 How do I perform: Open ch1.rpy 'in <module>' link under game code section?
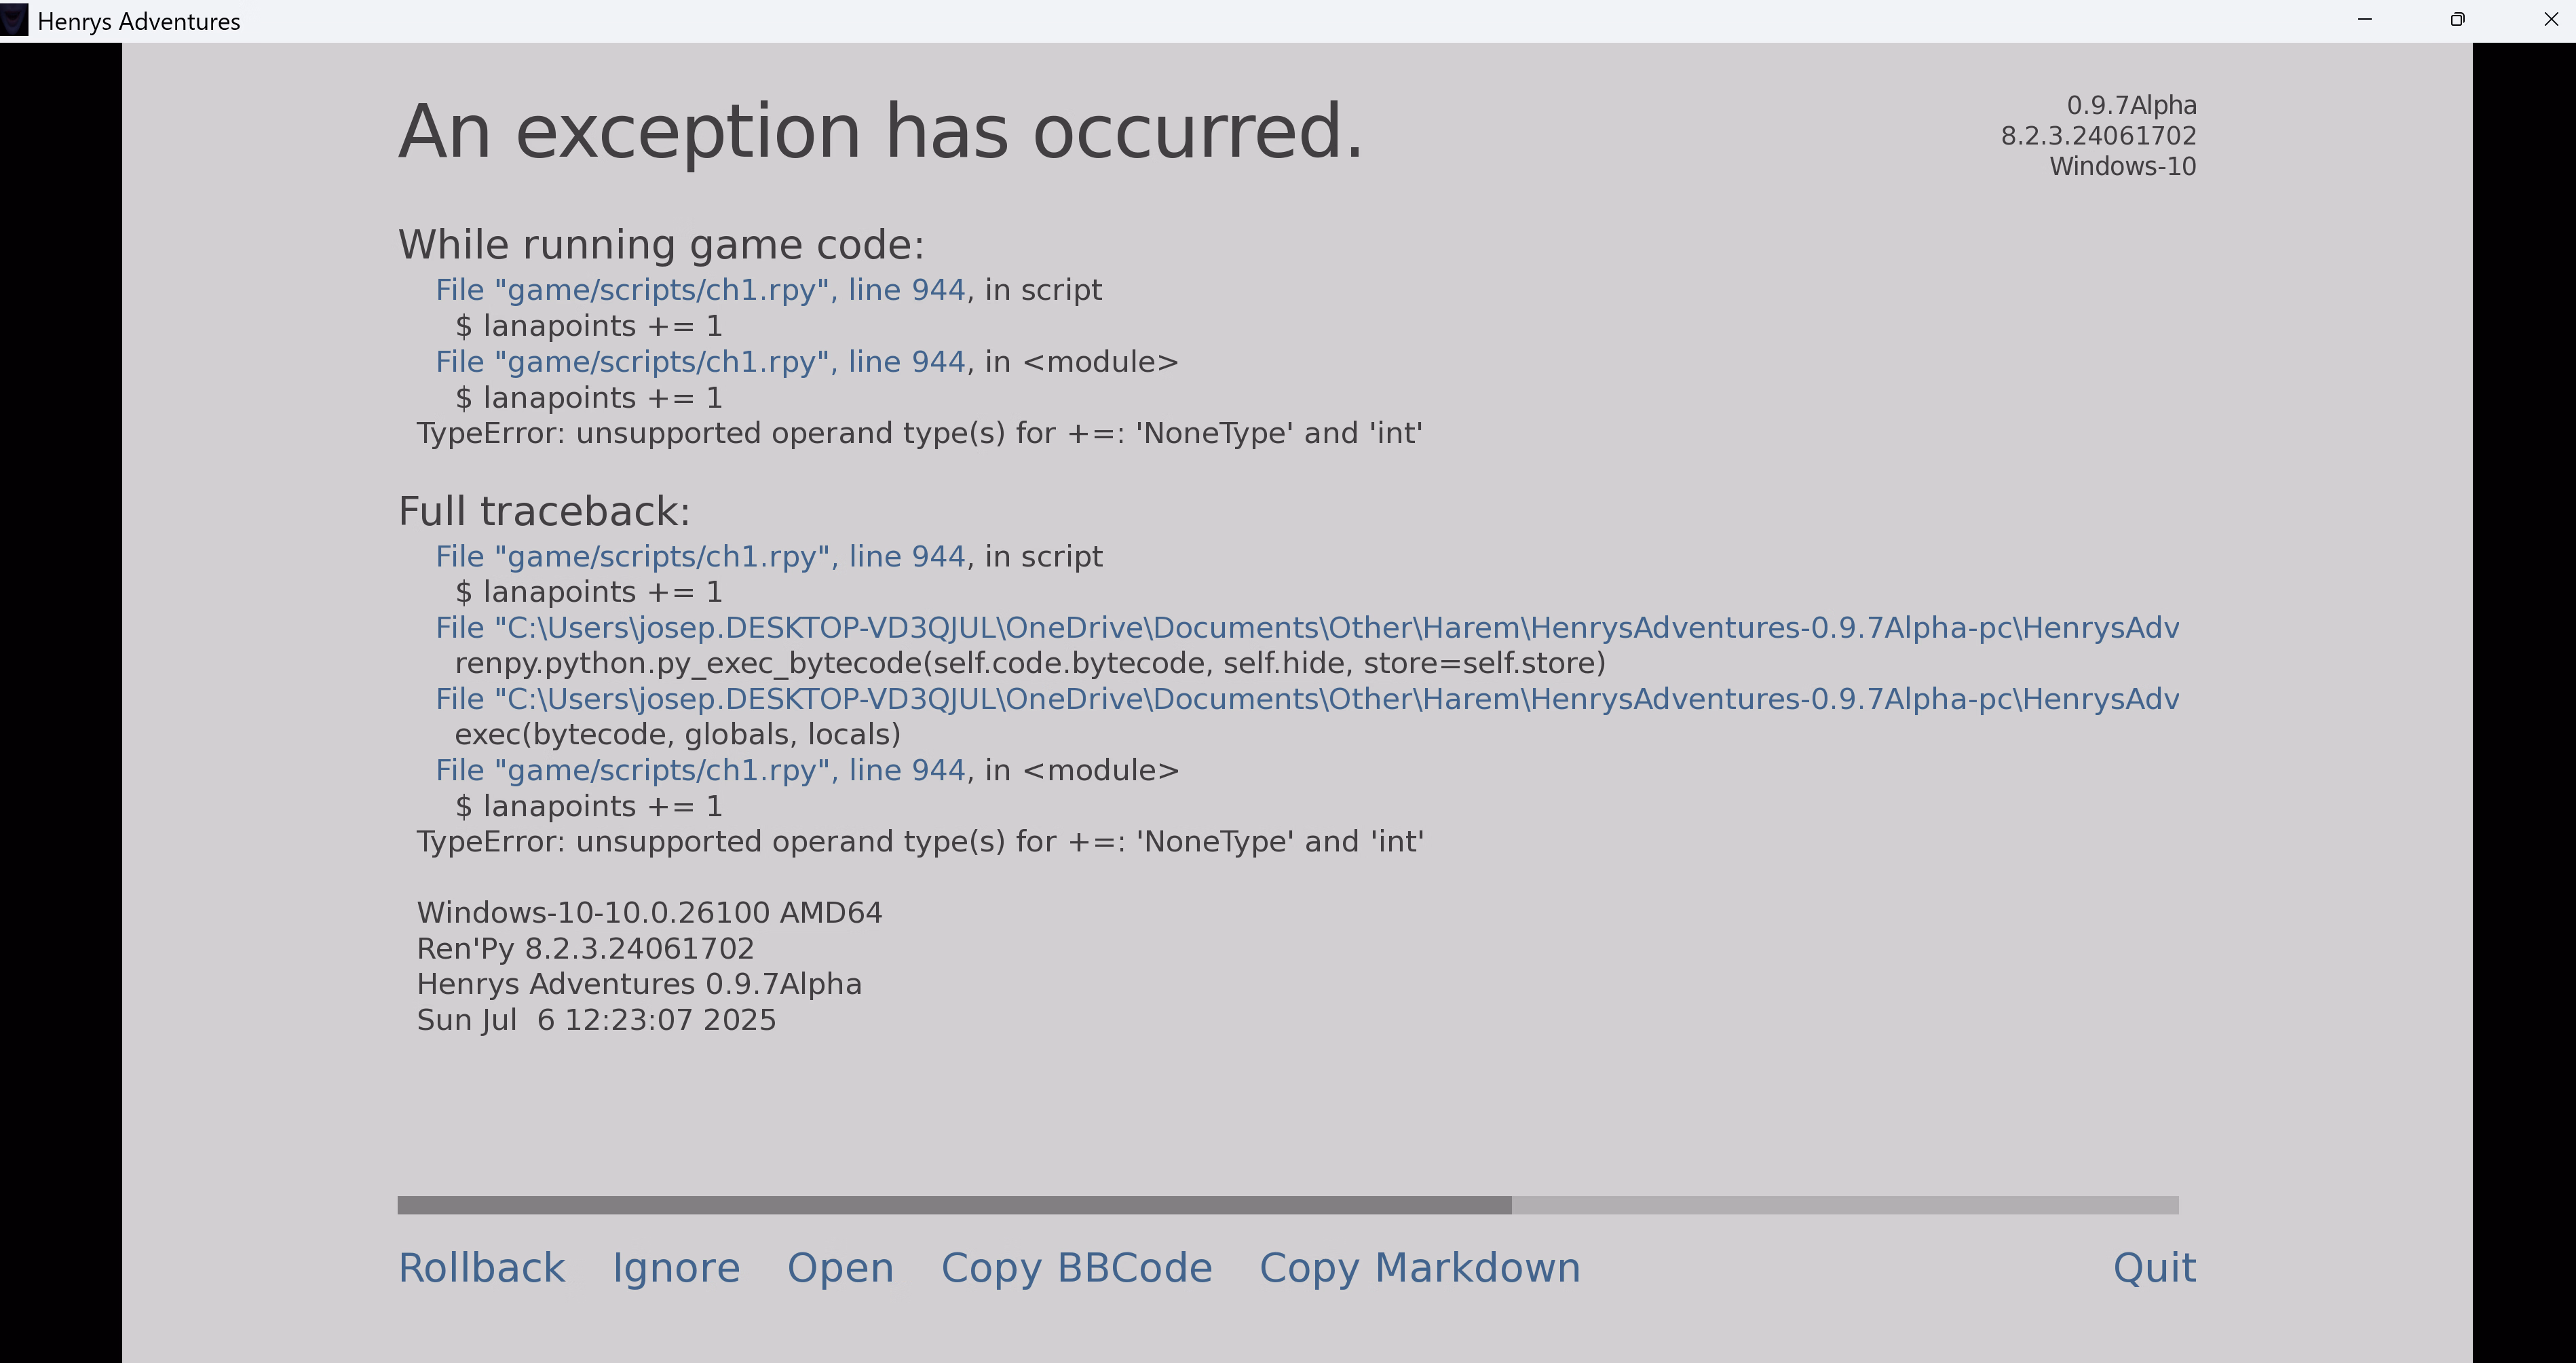(700, 362)
